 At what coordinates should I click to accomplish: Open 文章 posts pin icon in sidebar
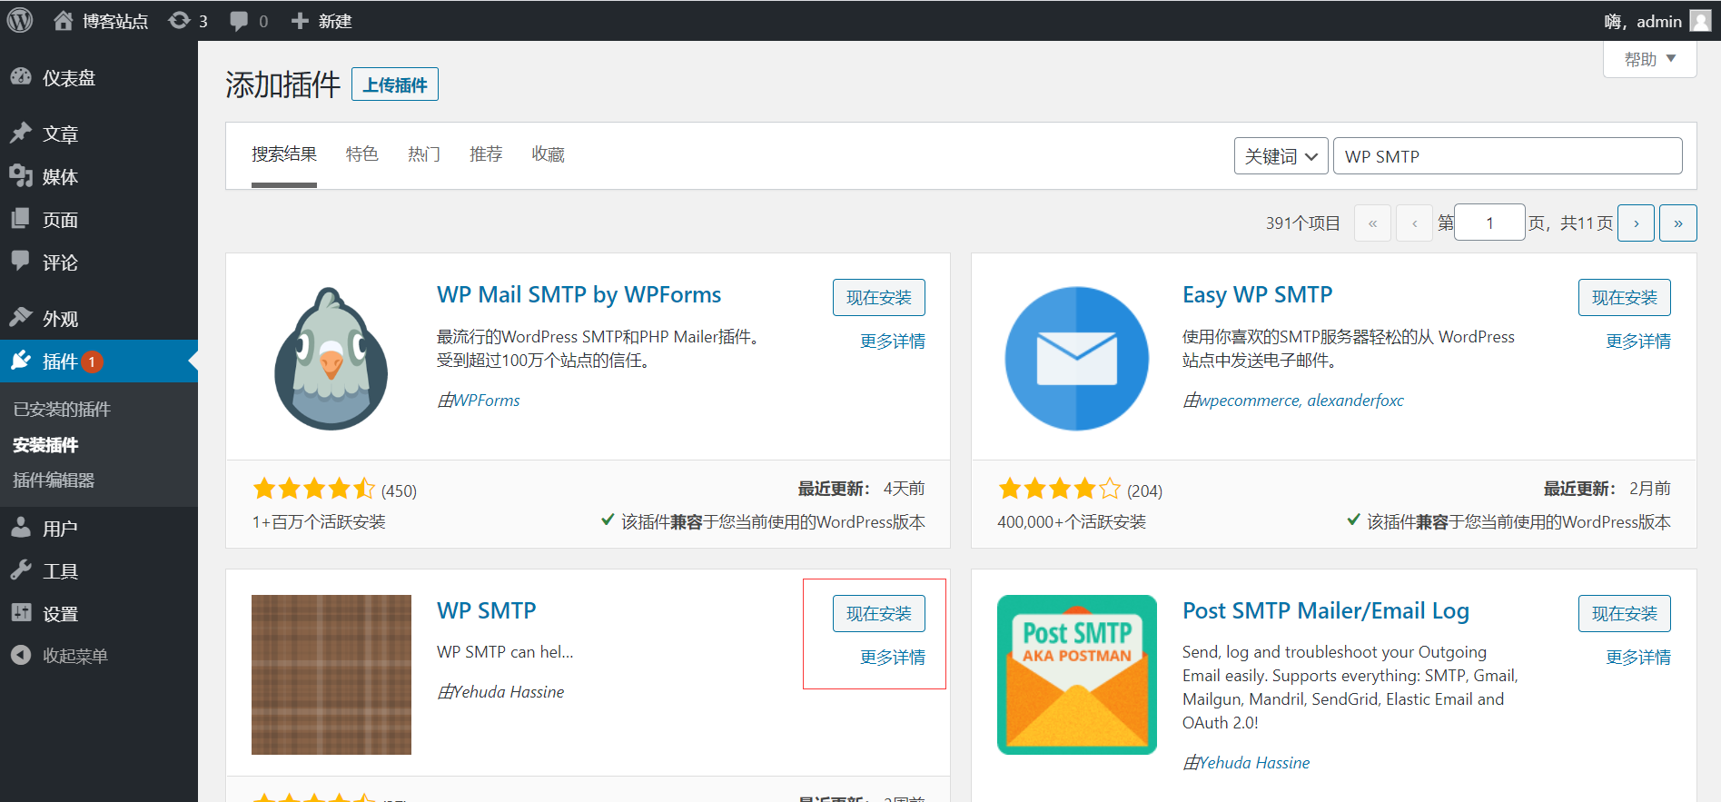click(x=21, y=134)
